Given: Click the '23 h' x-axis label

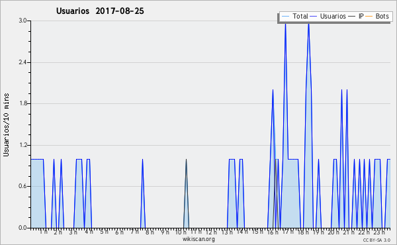Looking at the screenshot, I should (379, 232).
